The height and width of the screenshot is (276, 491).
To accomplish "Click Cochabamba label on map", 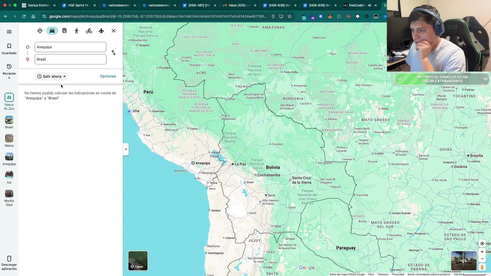I will (269, 175).
